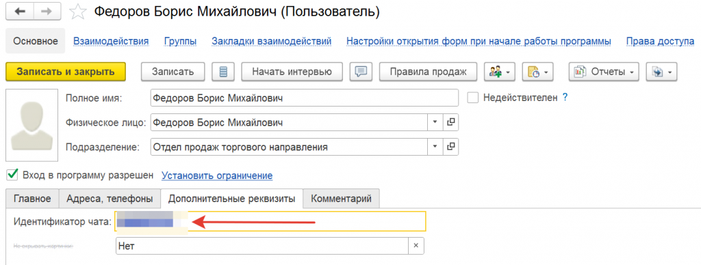Click into the Идентификатор чата field
701x265 pixels.
[x=270, y=221]
